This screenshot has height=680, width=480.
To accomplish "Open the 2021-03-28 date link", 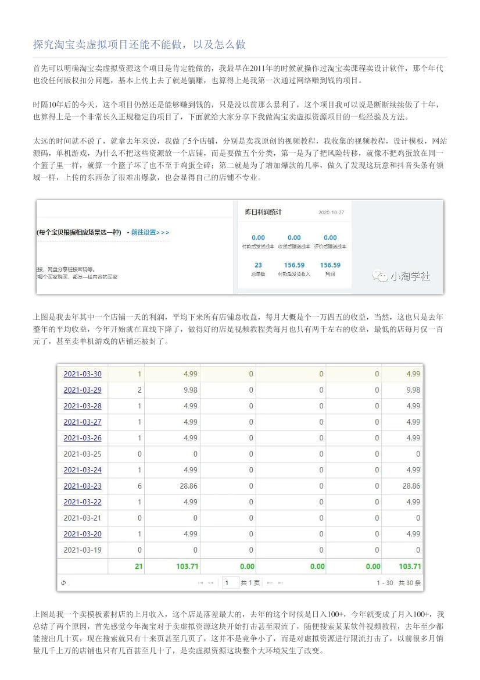I will (x=83, y=406).
